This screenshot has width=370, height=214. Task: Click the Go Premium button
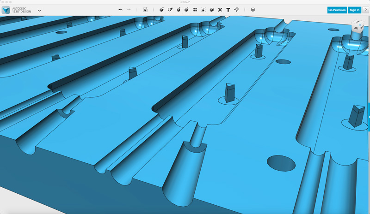click(x=337, y=10)
